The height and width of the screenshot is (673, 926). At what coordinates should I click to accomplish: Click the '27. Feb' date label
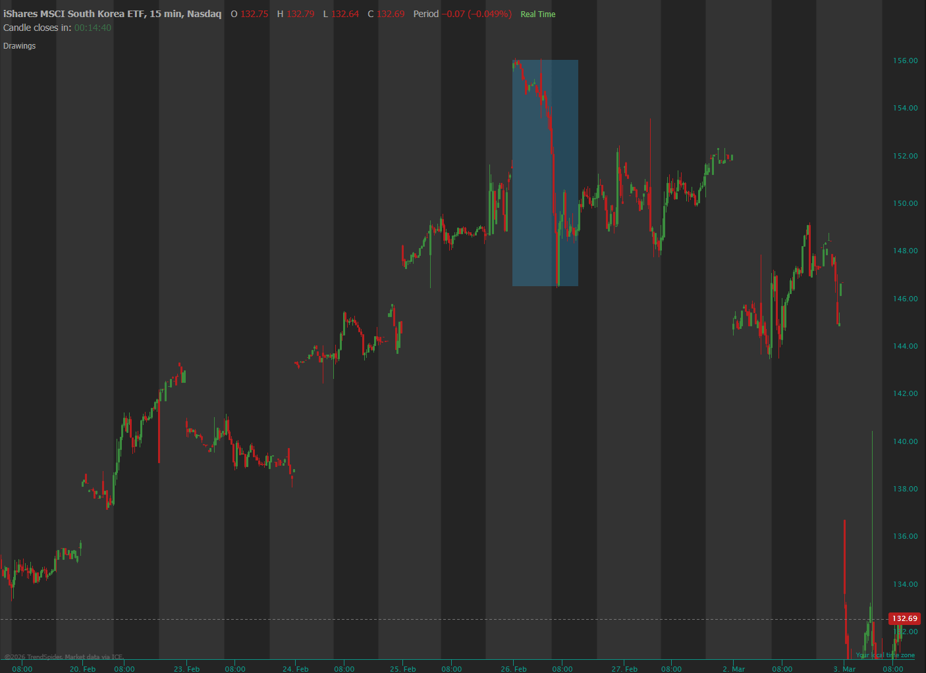click(624, 669)
